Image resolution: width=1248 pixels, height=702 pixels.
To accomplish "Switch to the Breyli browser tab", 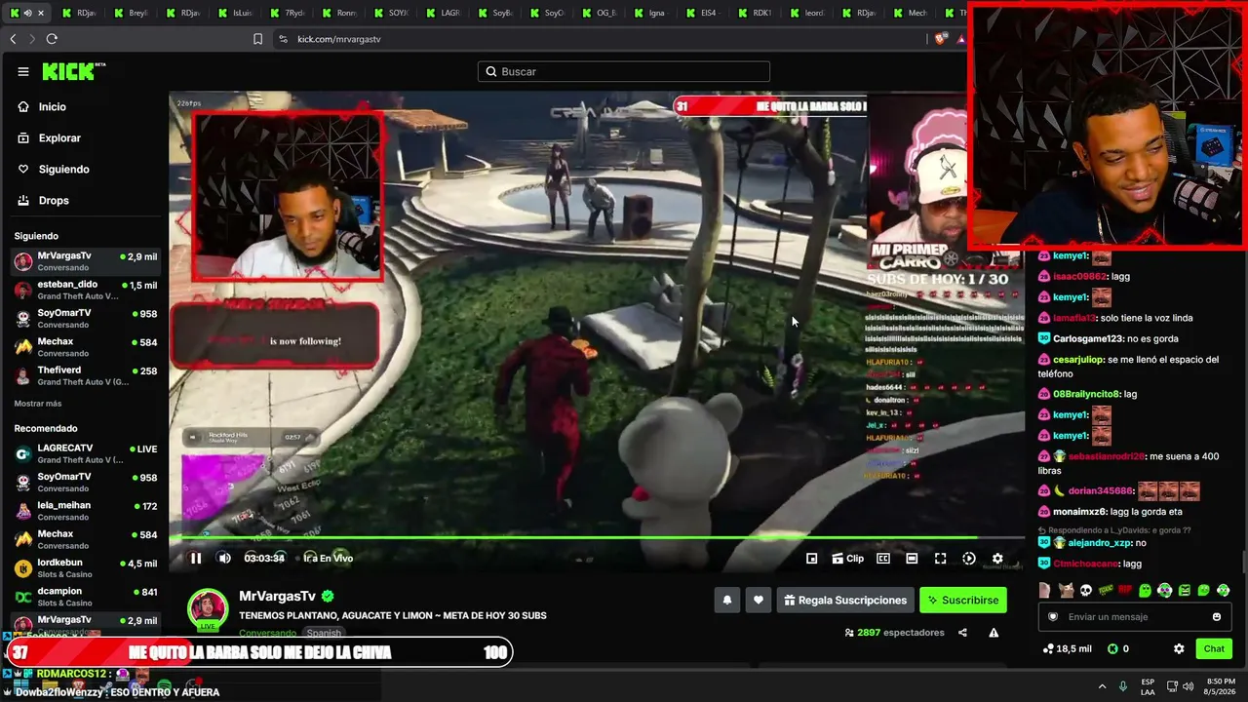I will click(130, 13).
